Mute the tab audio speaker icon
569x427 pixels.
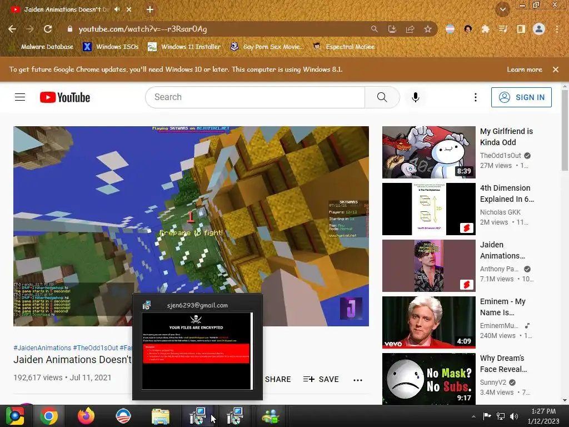(117, 9)
